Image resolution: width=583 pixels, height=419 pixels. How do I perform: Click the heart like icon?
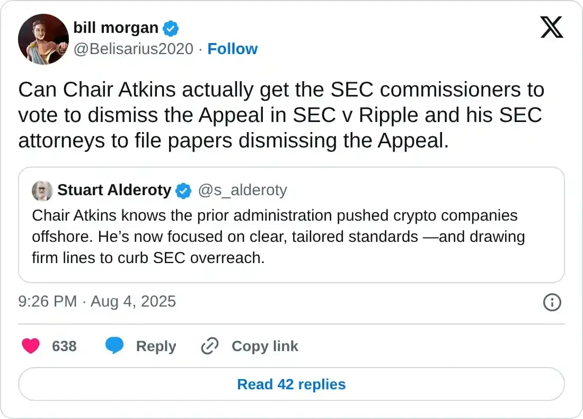31,346
